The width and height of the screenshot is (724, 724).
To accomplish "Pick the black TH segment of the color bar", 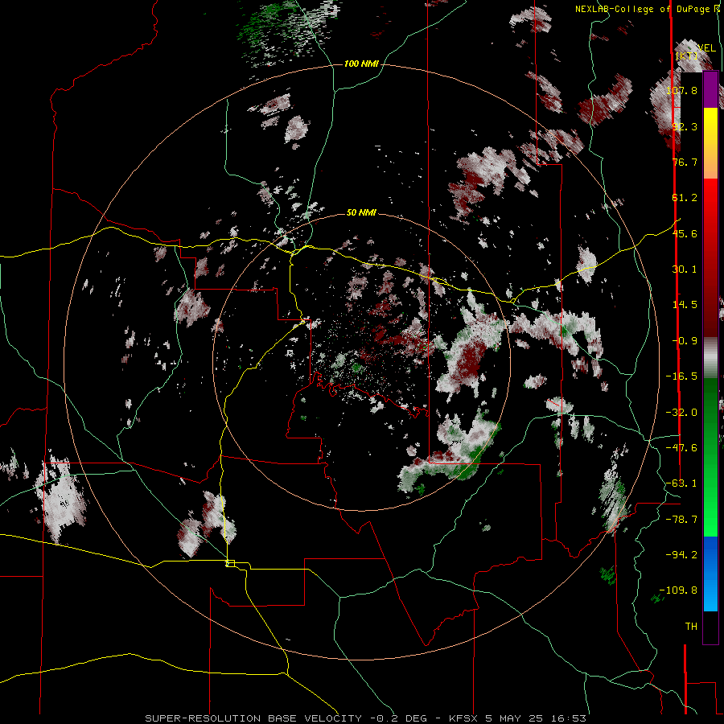I will [710, 627].
